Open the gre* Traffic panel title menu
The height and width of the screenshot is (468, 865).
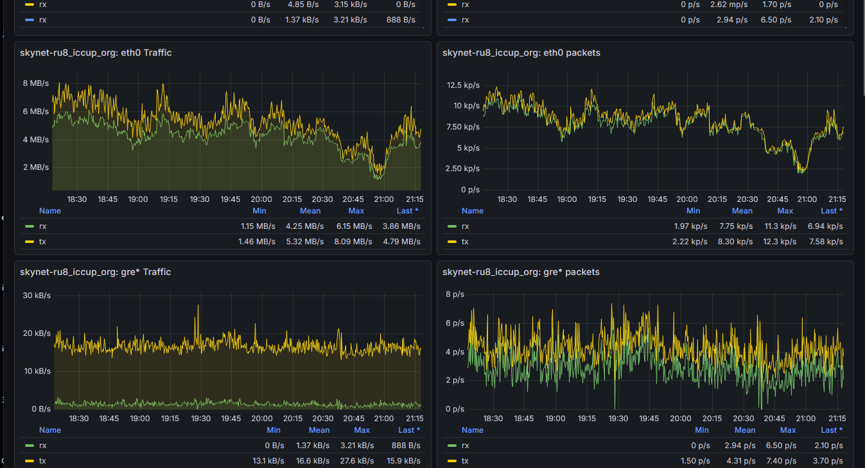(96, 272)
